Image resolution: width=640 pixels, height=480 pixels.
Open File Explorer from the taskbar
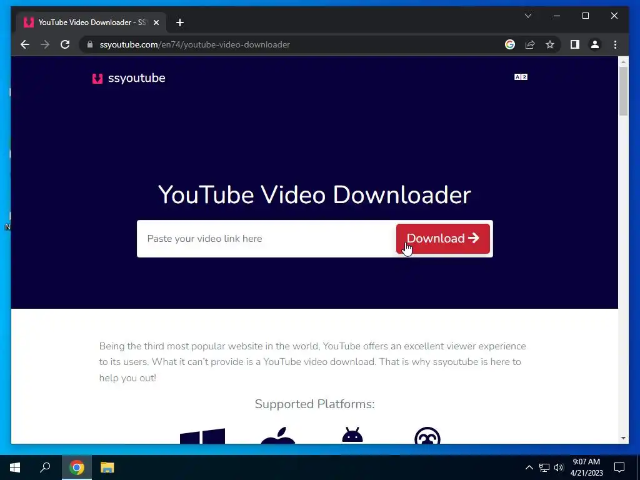107,467
